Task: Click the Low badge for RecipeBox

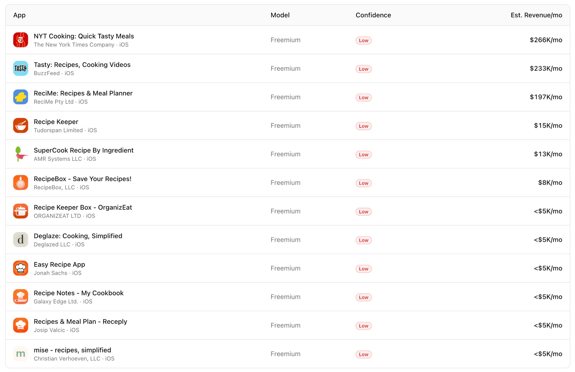Action: click(363, 183)
